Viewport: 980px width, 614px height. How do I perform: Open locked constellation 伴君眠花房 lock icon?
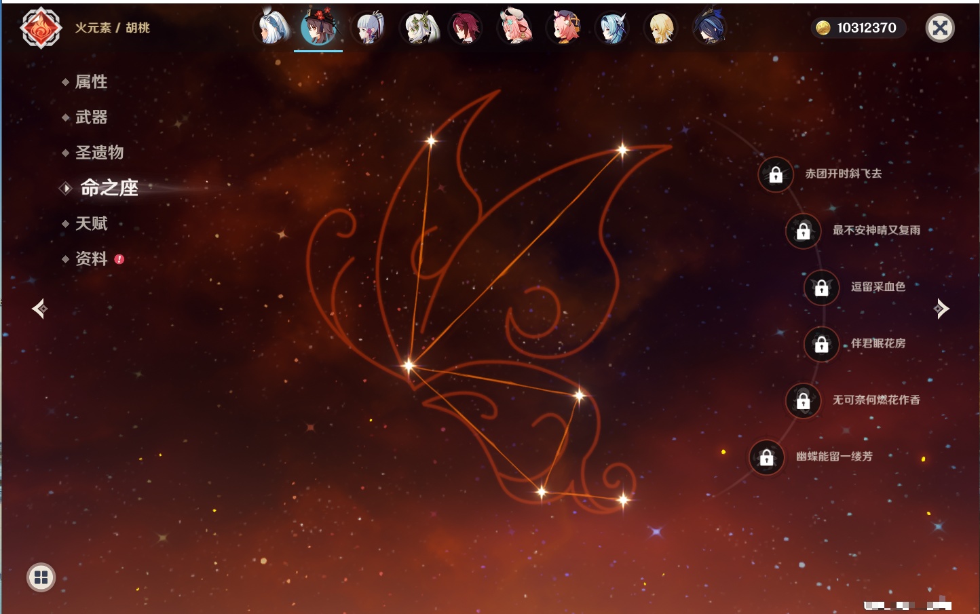tap(822, 345)
